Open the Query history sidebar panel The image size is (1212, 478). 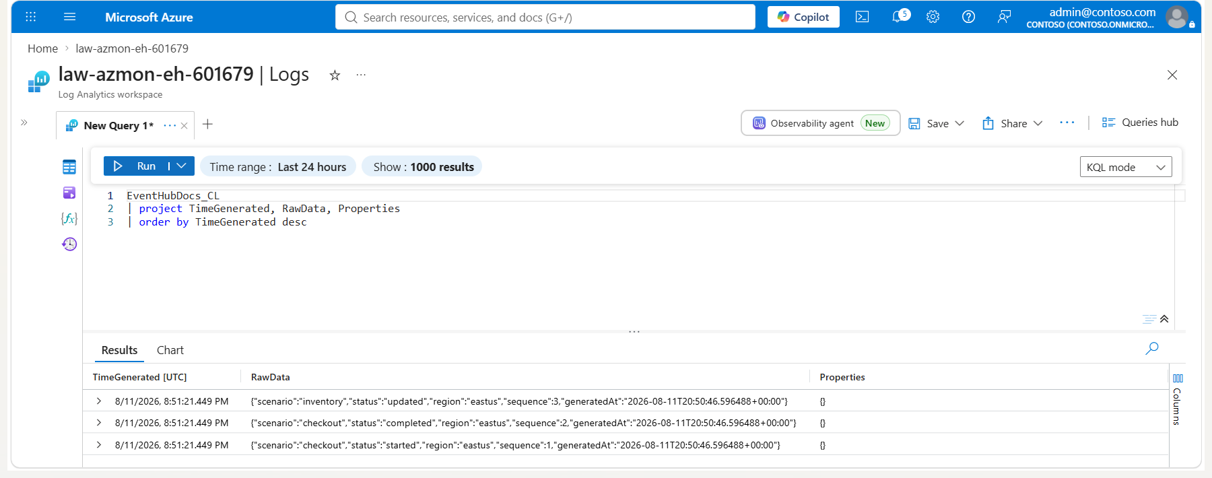(x=69, y=244)
